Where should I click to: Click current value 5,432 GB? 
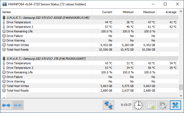(x=106, y=45)
